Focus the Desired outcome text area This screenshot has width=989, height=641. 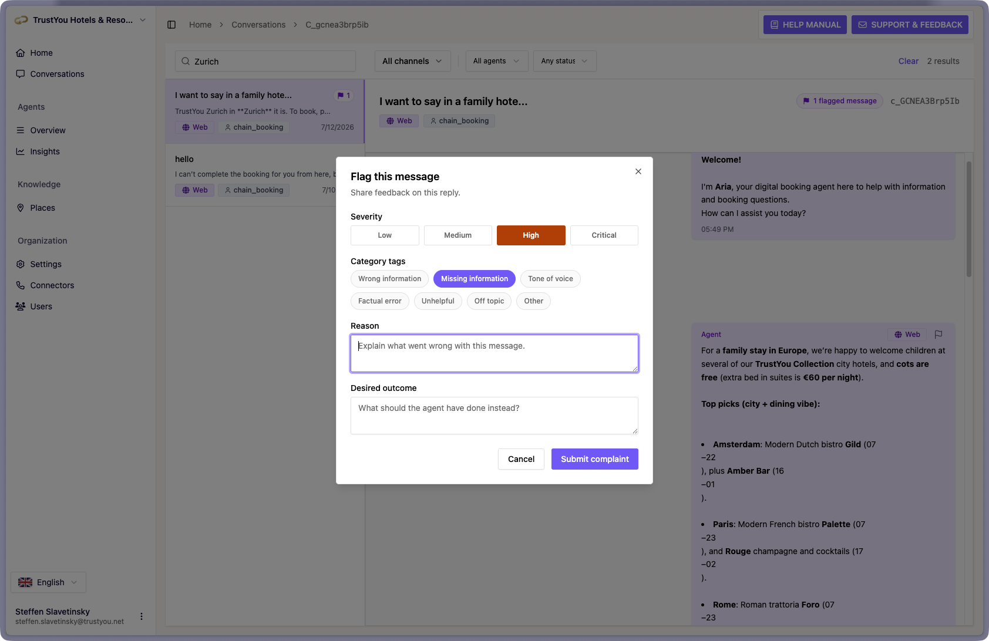point(494,416)
